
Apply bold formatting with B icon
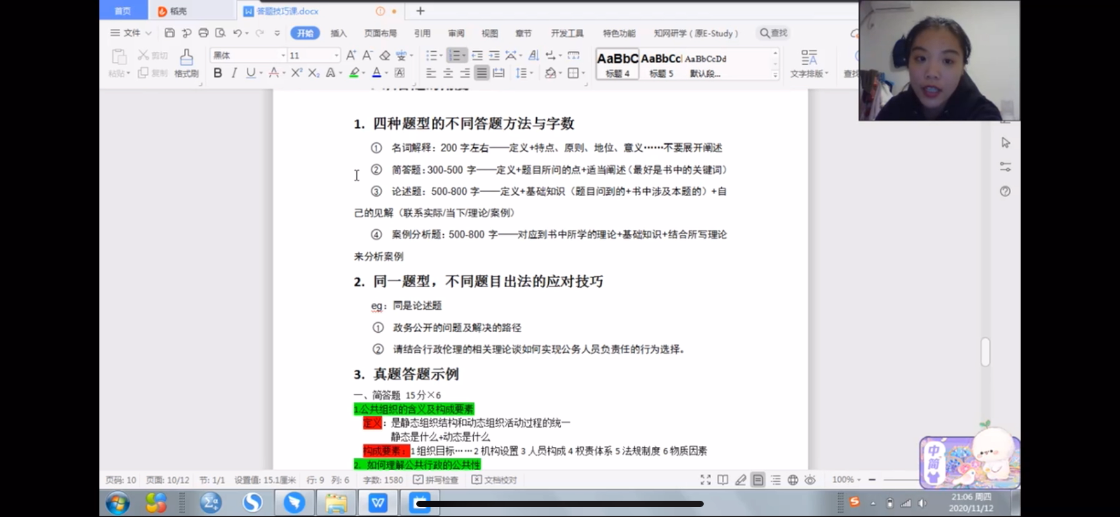pos(217,73)
